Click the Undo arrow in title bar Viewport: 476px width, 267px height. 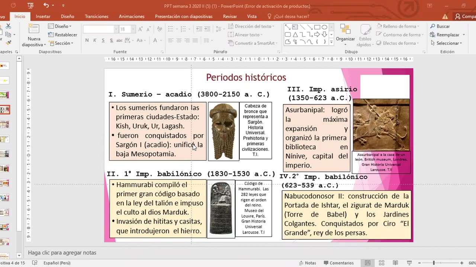(46, 6)
